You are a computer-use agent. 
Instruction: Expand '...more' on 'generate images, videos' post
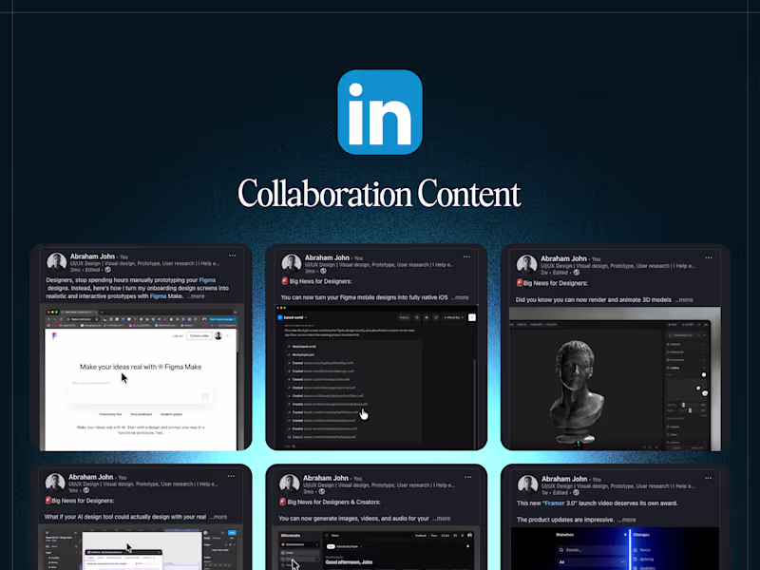[441, 518]
